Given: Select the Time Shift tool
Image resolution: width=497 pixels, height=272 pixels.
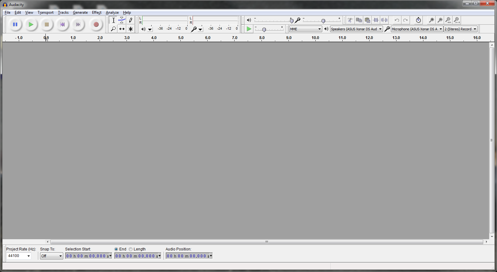Looking at the screenshot, I should [x=122, y=29].
